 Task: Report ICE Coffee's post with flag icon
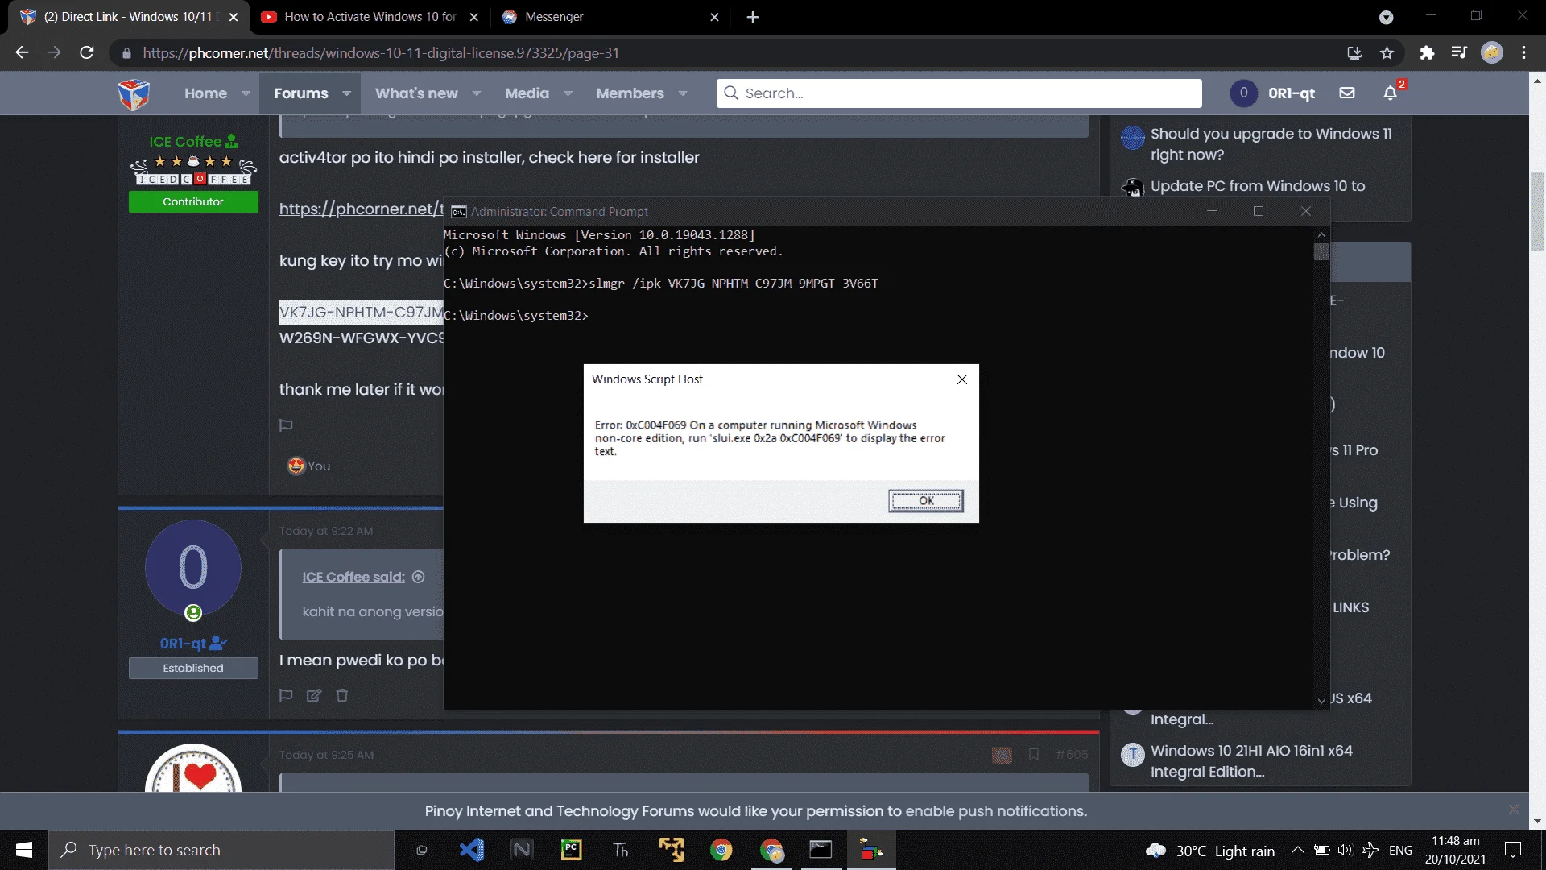286,425
